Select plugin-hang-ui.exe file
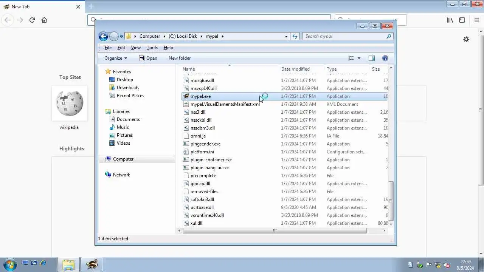 (209, 168)
